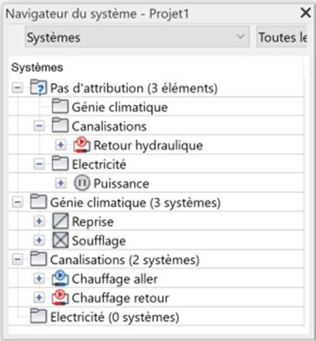Click the red Chauffage retour system icon
Screen dimensions: 316x341
60,297
